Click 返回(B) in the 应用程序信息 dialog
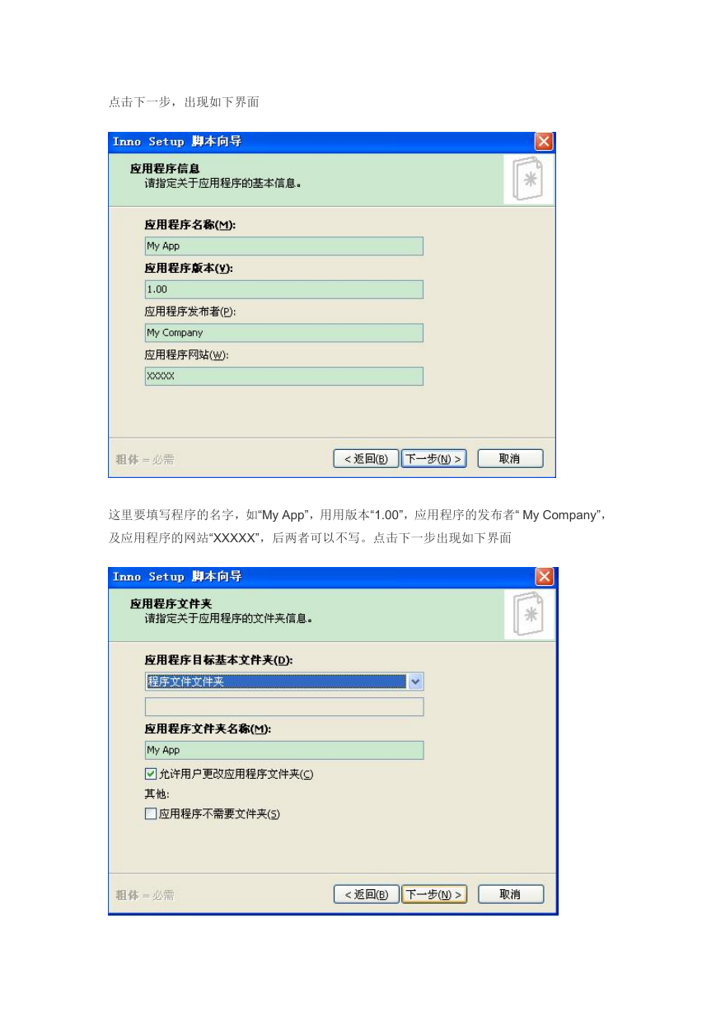Viewport: 716px width, 1012px height. (366, 459)
